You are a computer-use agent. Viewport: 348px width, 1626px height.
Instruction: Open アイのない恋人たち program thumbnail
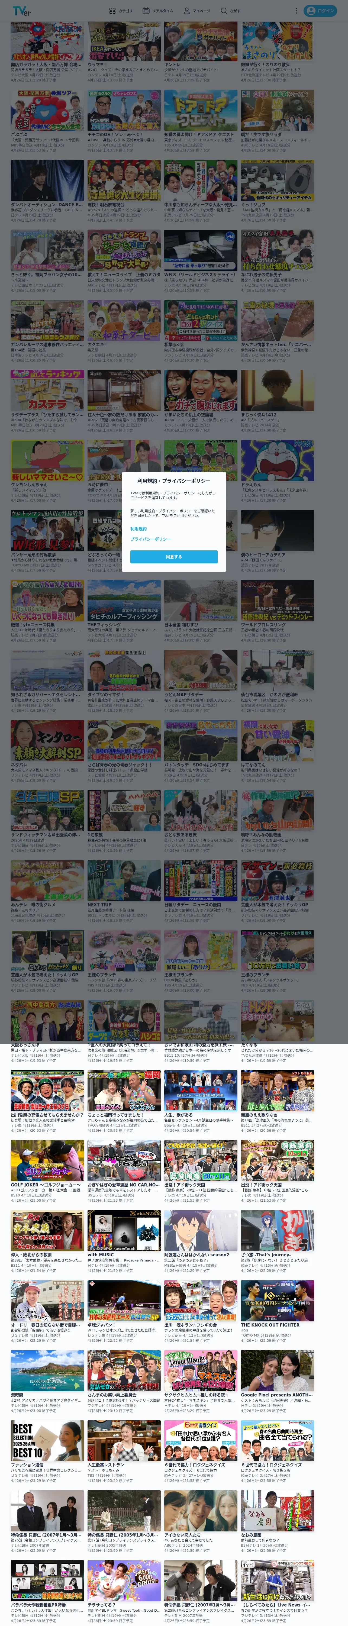click(x=201, y=1511)
